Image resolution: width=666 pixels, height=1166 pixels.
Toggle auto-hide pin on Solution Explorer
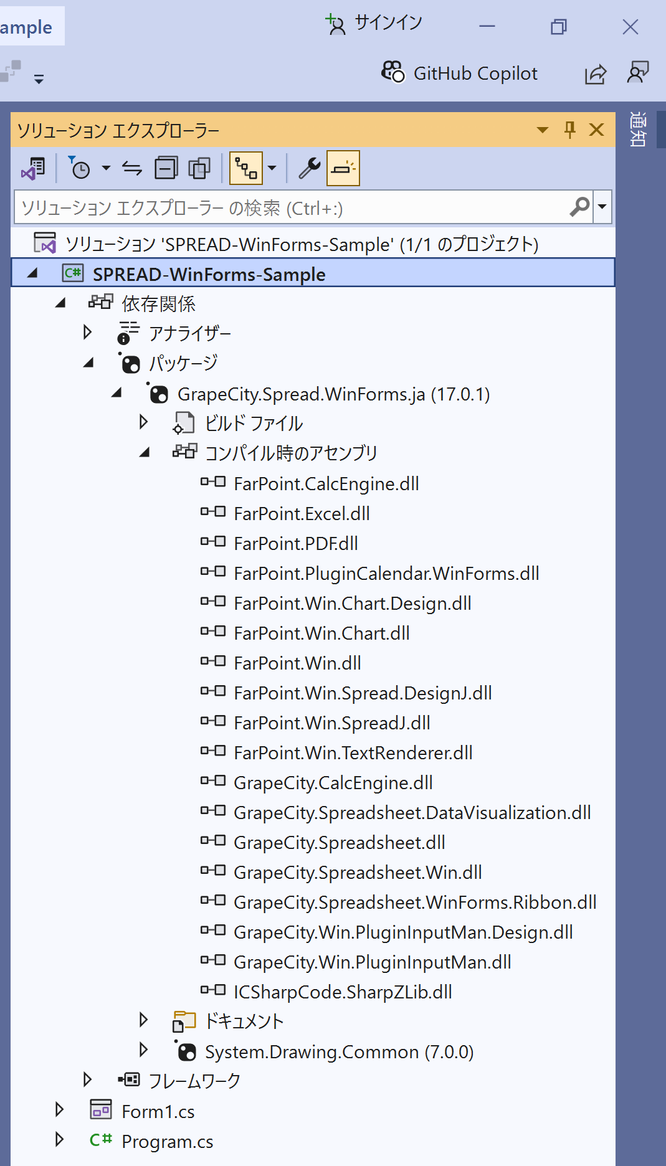point(569,130)
